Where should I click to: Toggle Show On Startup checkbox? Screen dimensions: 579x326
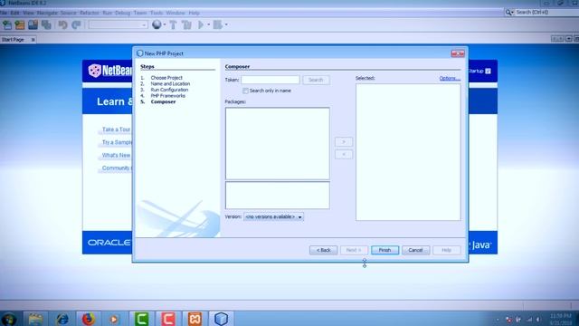(x=488, y=71)
